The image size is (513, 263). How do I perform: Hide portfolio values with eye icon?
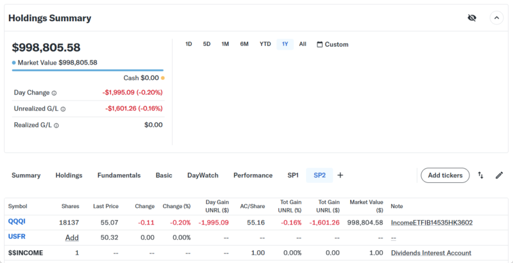[472, 18]
